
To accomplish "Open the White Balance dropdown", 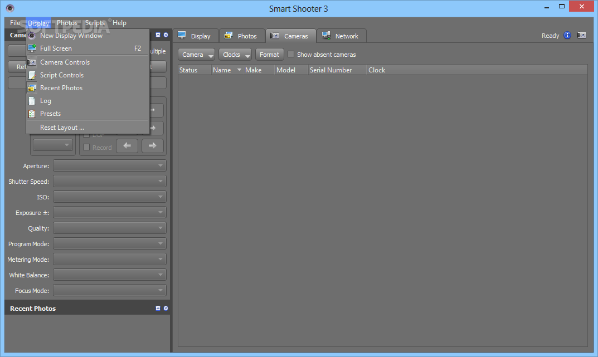I will point(109,275).
